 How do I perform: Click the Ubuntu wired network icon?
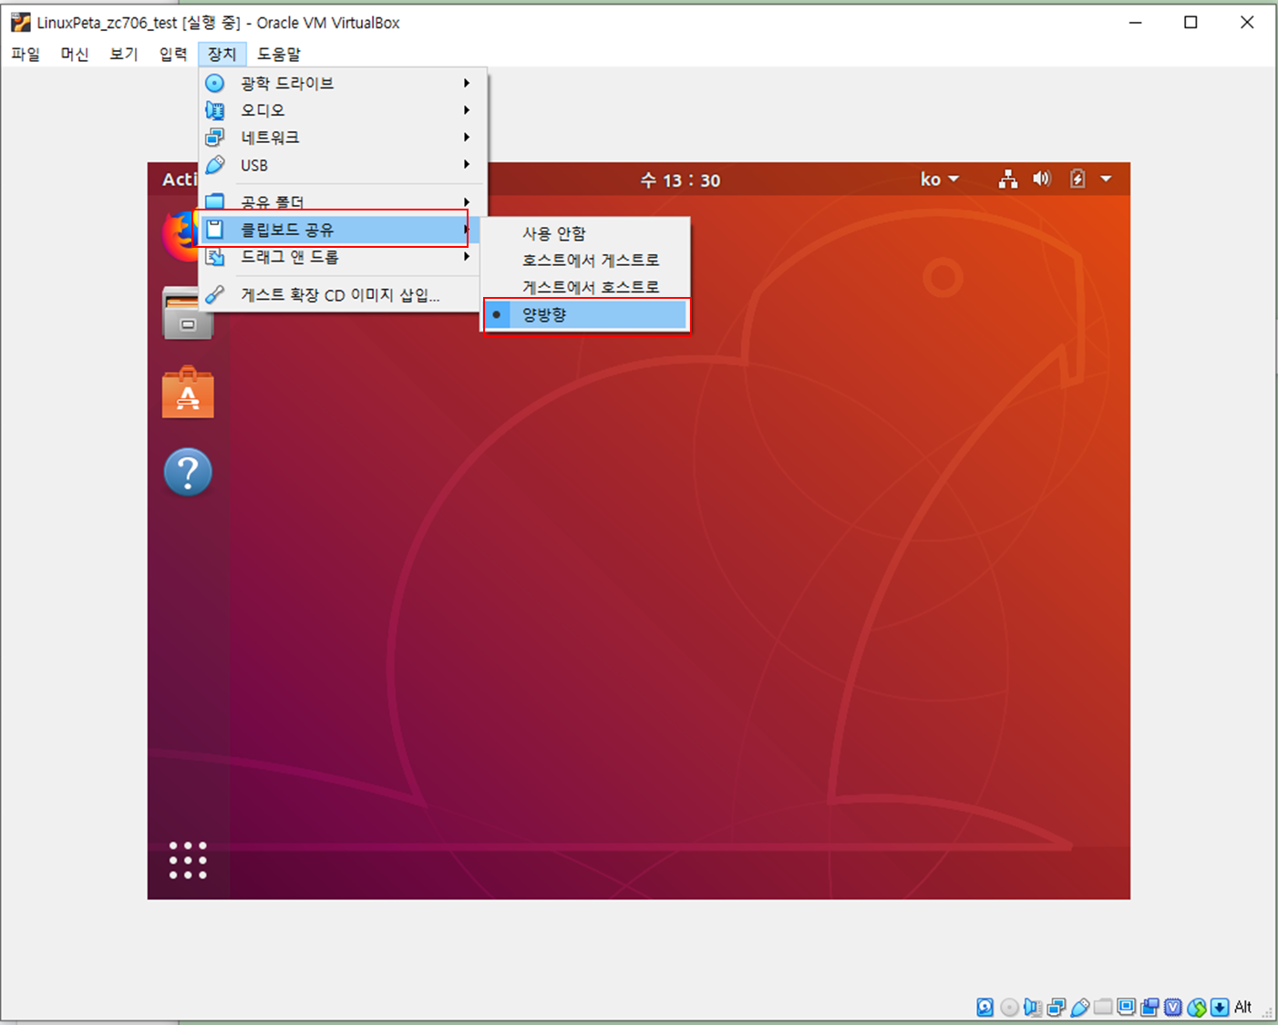click(1008, 179)
